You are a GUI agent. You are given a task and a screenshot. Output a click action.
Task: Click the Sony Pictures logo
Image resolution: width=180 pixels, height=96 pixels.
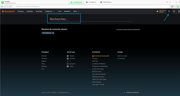click(x=49, y=93)
